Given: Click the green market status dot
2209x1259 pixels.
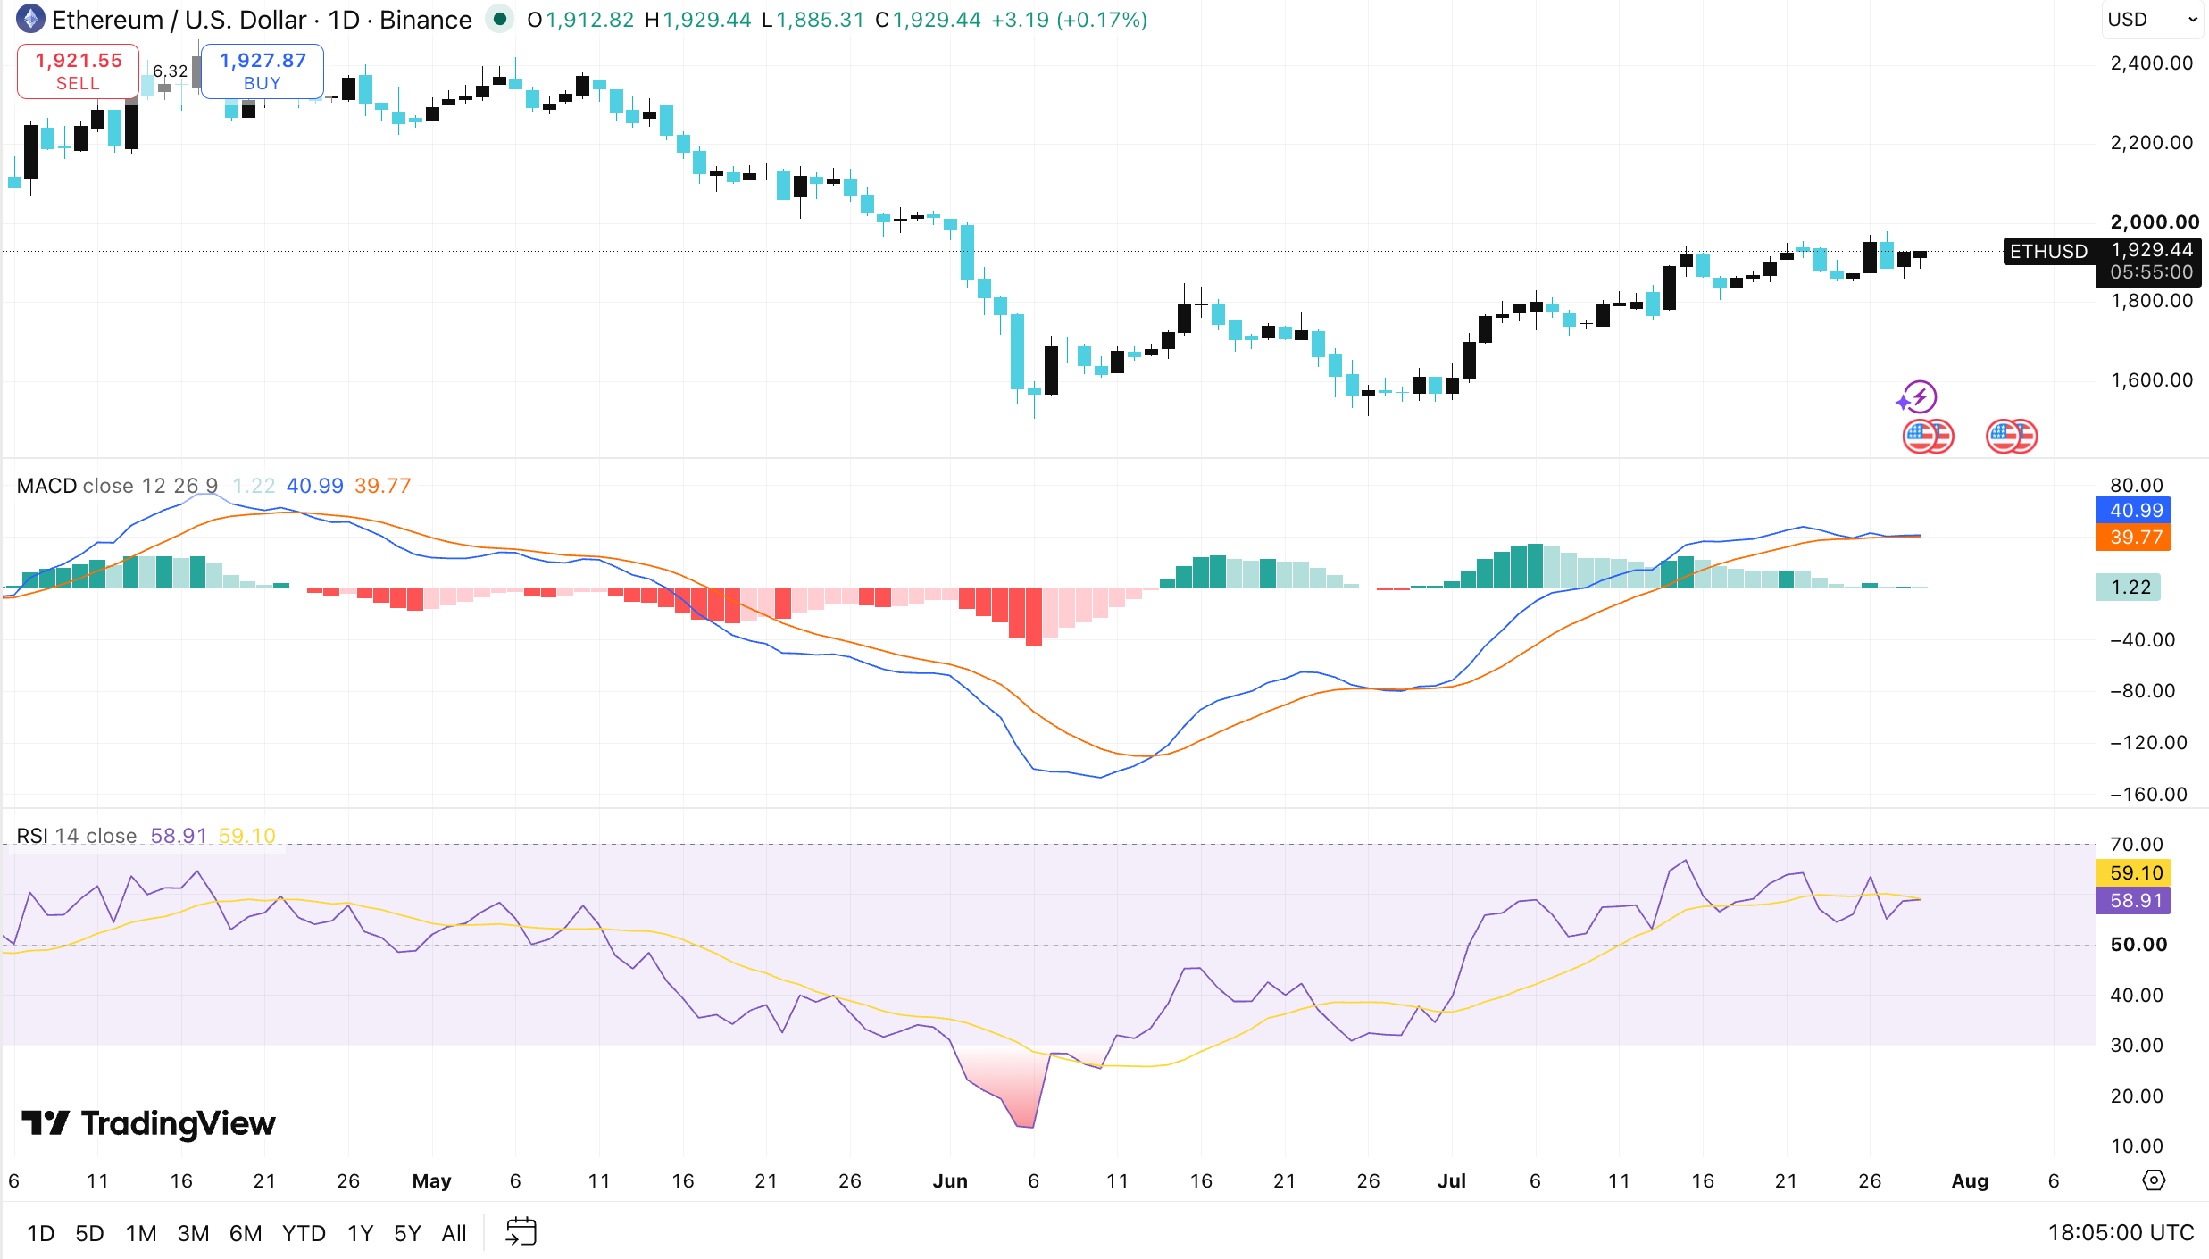Looking at the screenshot, I should tap(500, 19).
